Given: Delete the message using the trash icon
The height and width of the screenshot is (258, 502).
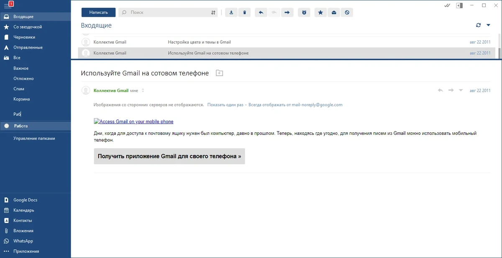Looking at the screenshot, I should coord(244,13).
